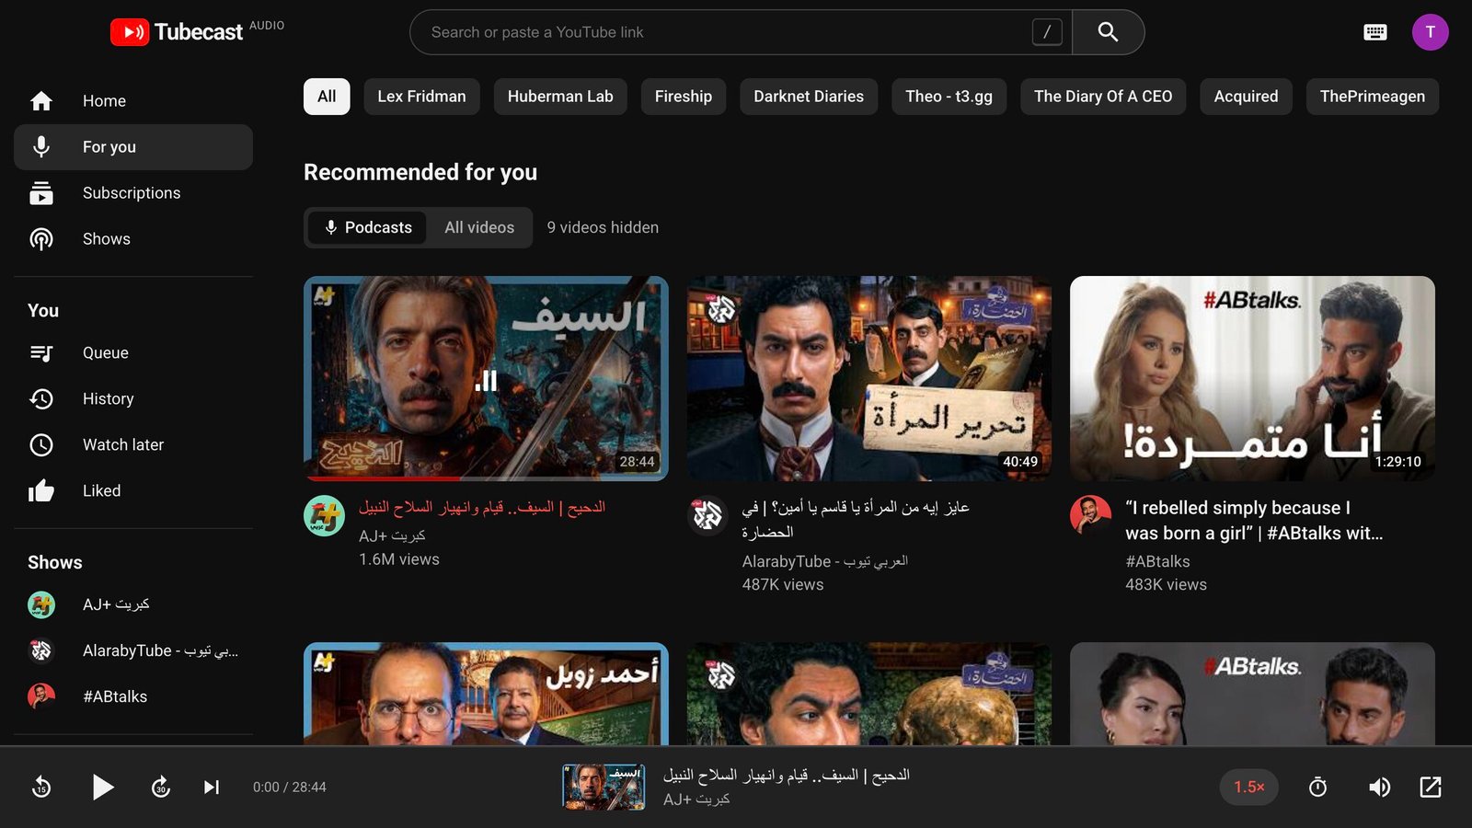Filter by Acquired channel chip
Viewport: 1472px width, 828px height.
[x=1246, y=97]
